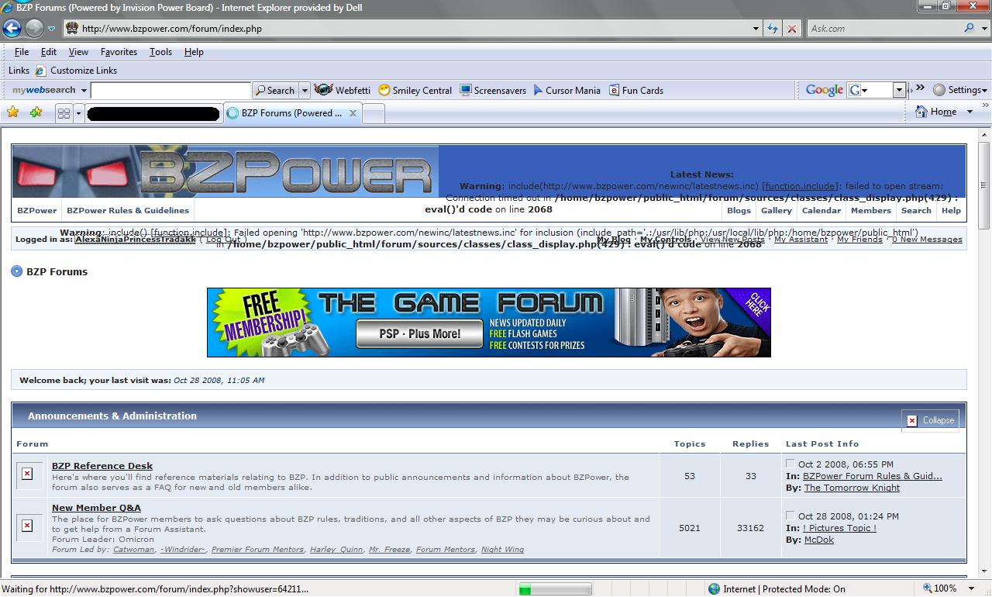Expand the mywebsearch Search options arrow
This screenshot has height=597, width=992.
(305, 90)
